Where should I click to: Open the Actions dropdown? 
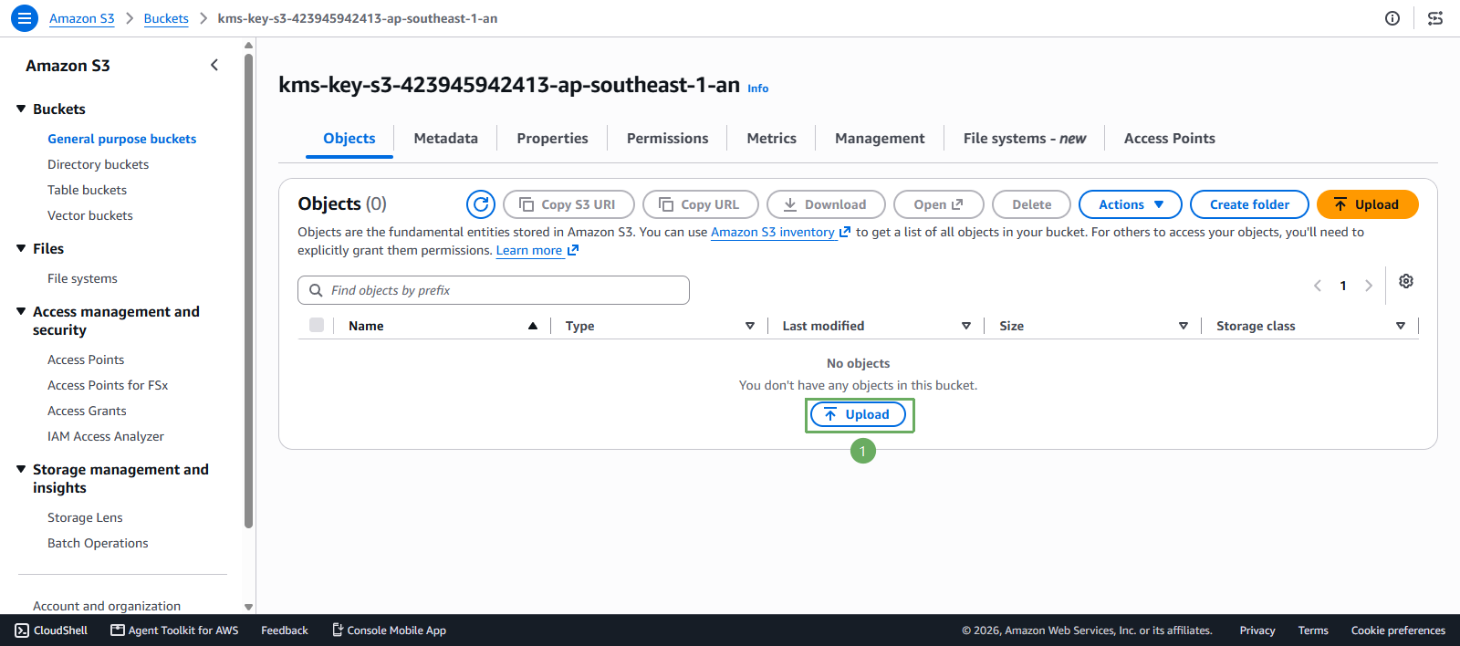(x=1131, y=204)
